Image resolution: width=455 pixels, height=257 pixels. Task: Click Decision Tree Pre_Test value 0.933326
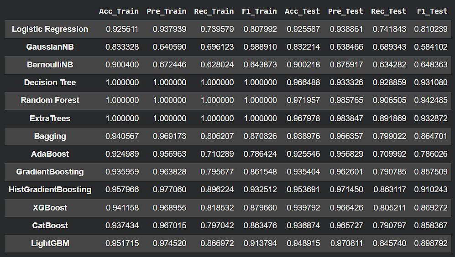click(346, 82)
